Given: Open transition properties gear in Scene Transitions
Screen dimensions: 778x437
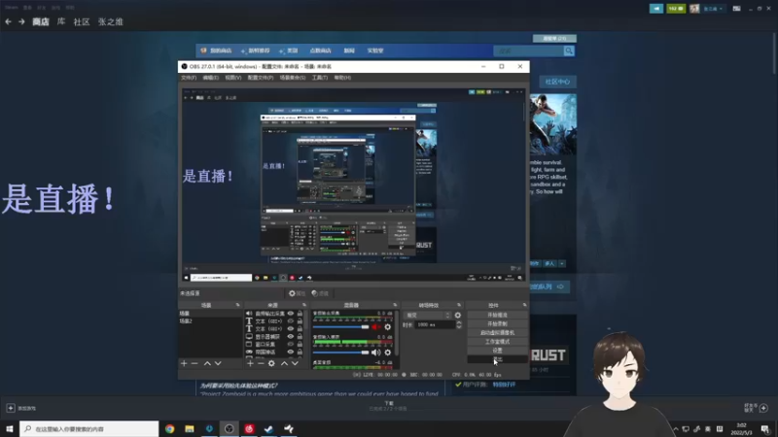Looking at the screenshot, I should (x=457, y=315).
